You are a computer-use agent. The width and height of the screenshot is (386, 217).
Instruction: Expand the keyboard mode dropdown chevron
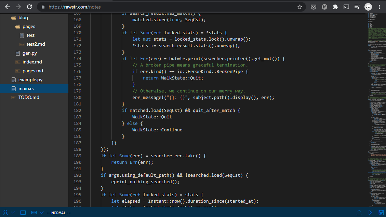tap(41, 213)
